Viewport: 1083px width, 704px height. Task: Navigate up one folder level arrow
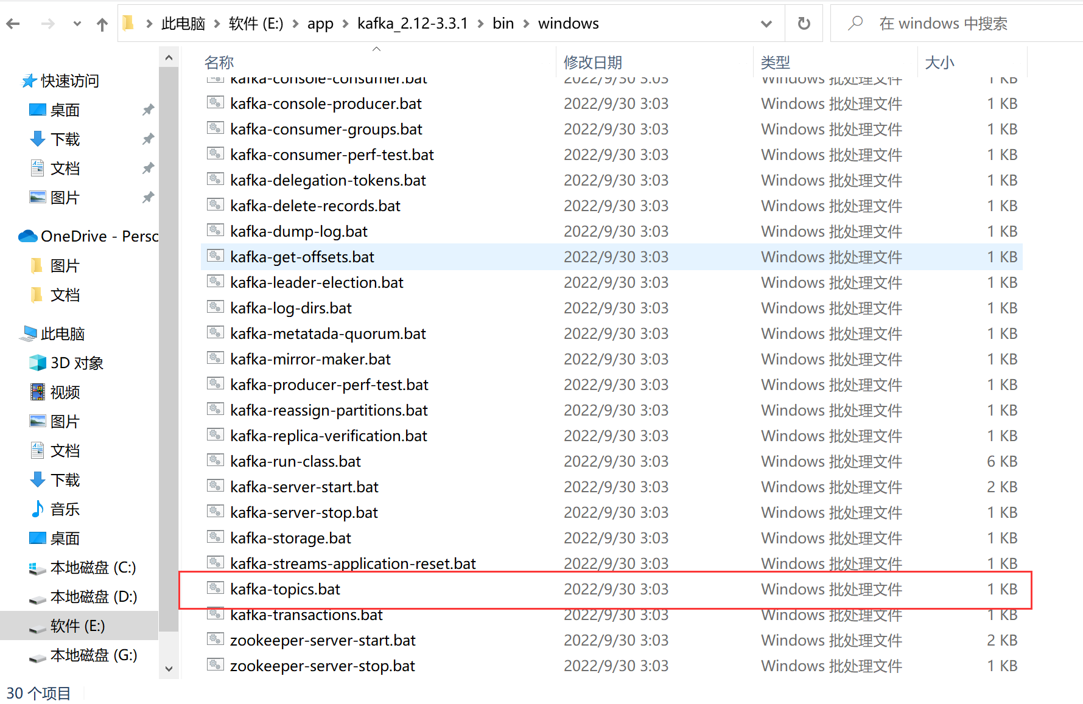102,24
